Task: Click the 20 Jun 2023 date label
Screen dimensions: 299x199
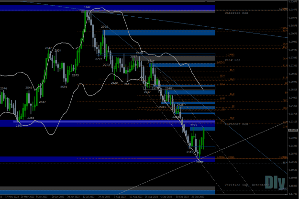Action: pos(58,197)
